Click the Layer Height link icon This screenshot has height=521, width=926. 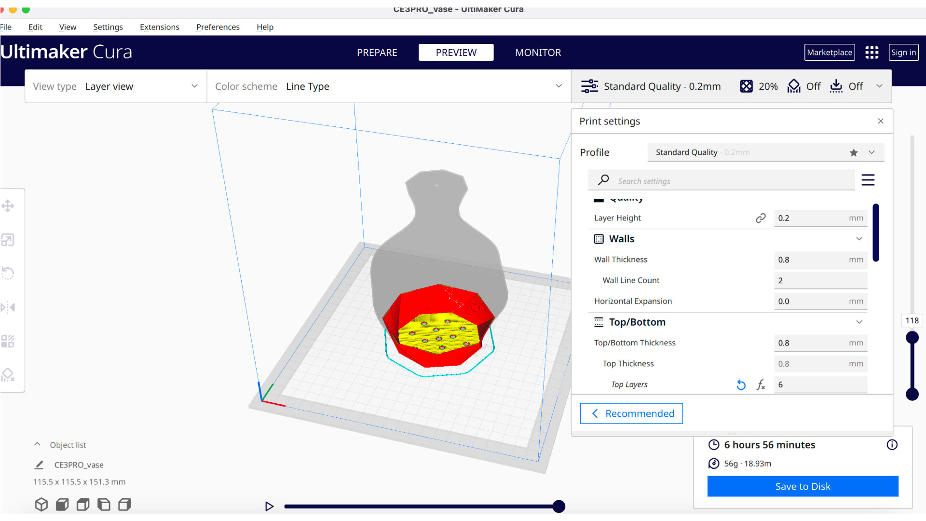click(x=761, y=218)
